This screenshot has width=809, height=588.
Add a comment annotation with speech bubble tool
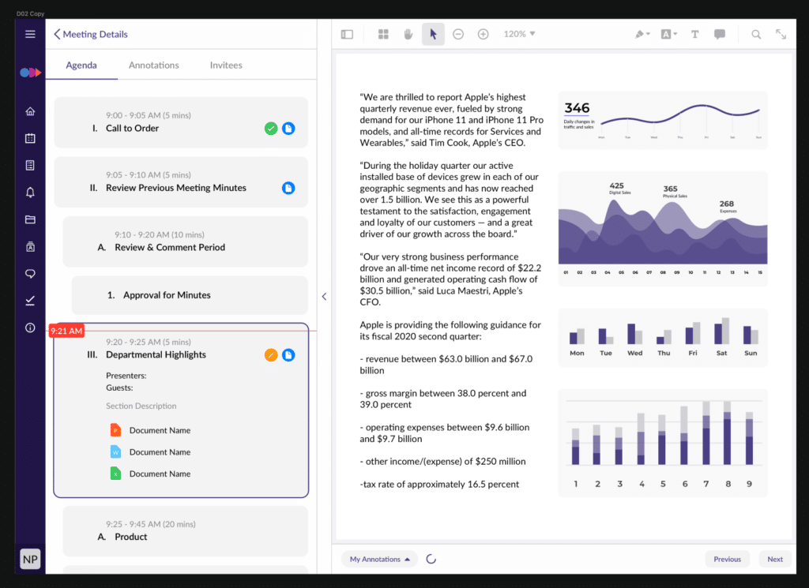click(720, 34)
